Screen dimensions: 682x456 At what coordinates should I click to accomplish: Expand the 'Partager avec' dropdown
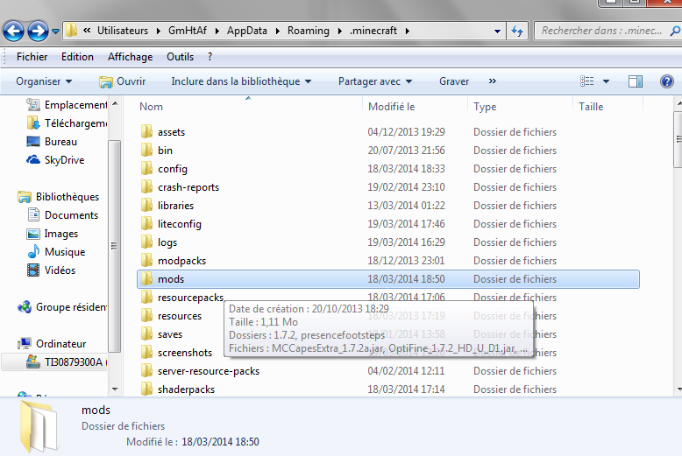(x=375, y=81)
